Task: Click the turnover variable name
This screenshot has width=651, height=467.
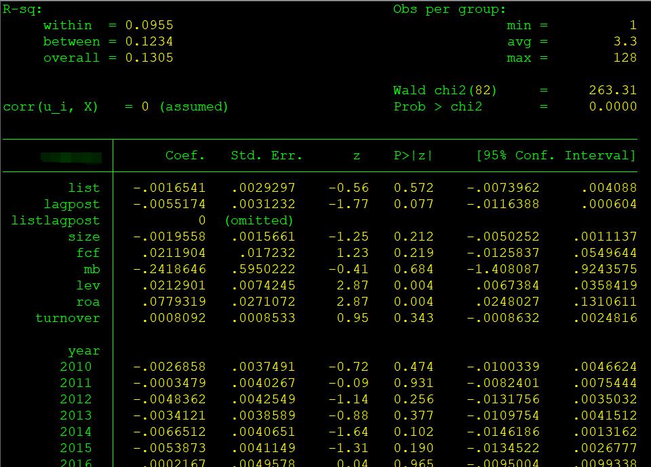Action: point(68,318)
